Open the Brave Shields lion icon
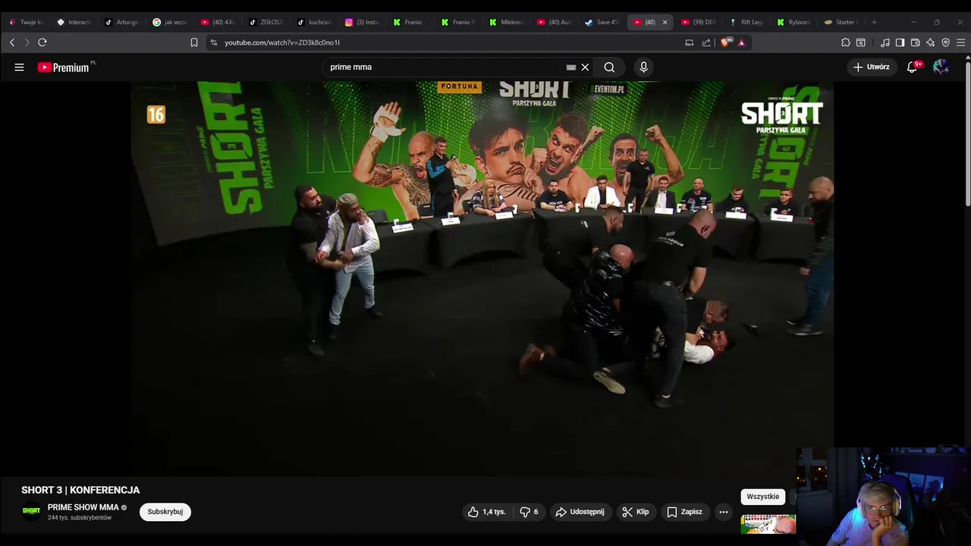971x546 pixels. pos(727,42)
